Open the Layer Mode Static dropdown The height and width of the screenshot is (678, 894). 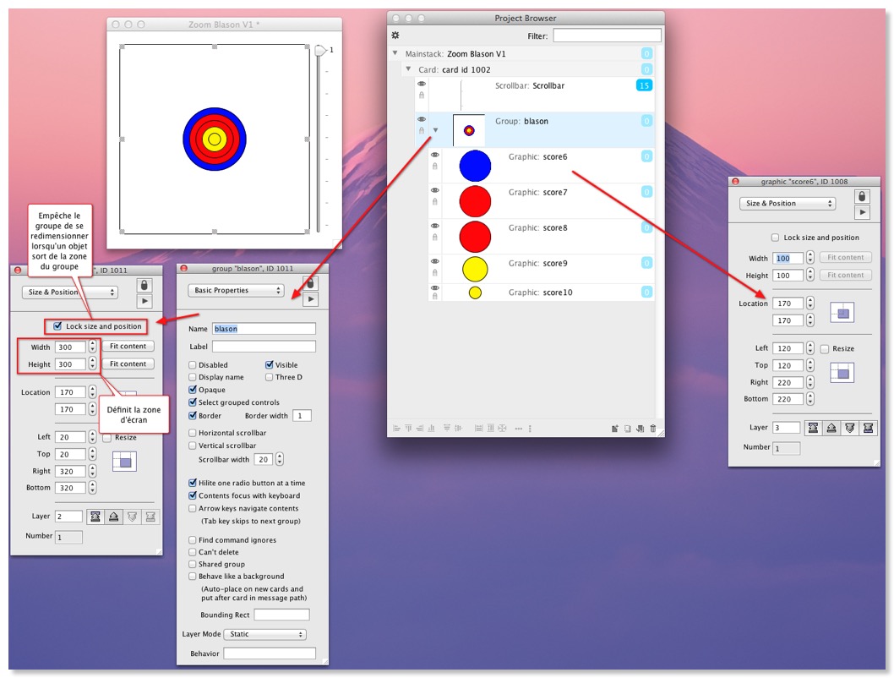(264, 634)
